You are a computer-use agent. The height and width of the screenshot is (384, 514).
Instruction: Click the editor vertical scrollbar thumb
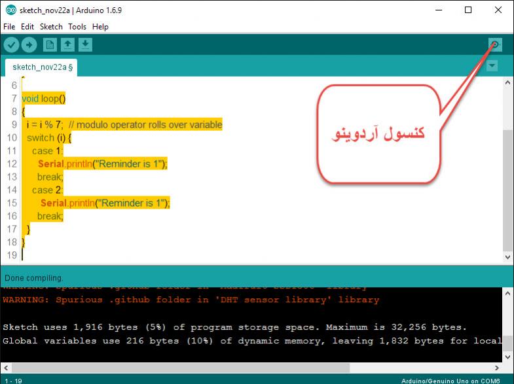(x=507, y=190)
